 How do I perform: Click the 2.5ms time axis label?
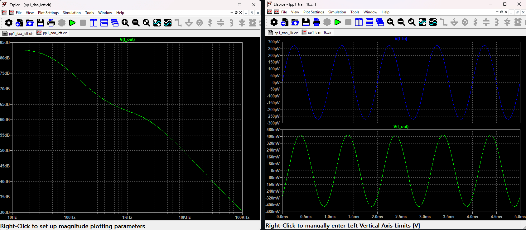point(401,217)
